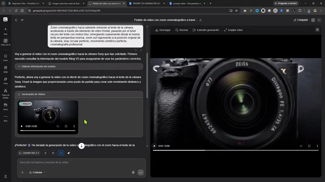The height and width of the screenshot is (182, 325).
Task: Open Drive in the sidebar
Action: 6,107
